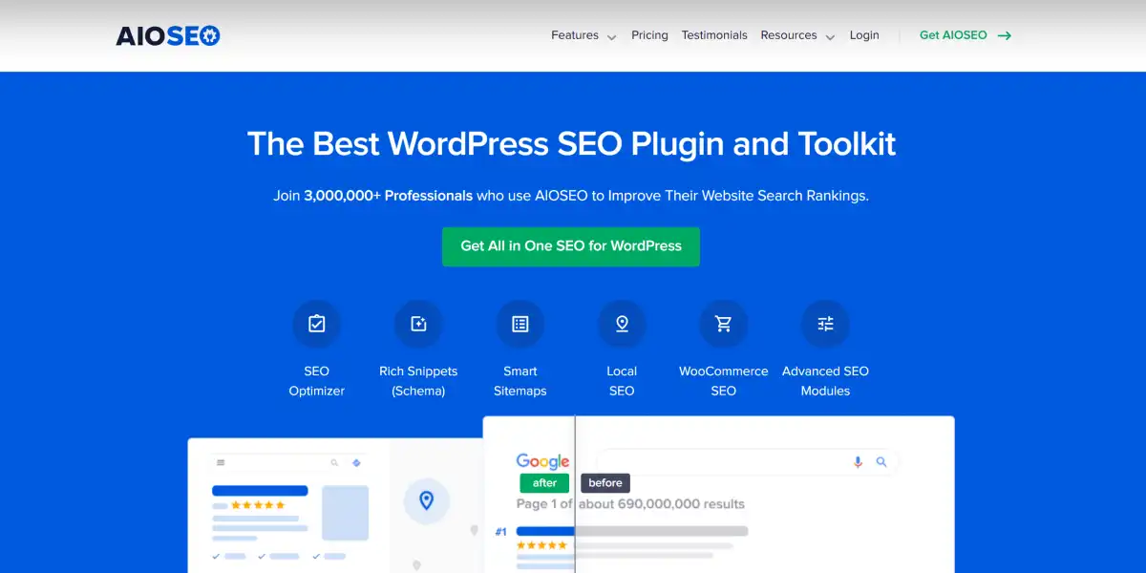This screenshot has width=1146, height=573.
Task: Open the Pricing page
Action: coord(649,34)
